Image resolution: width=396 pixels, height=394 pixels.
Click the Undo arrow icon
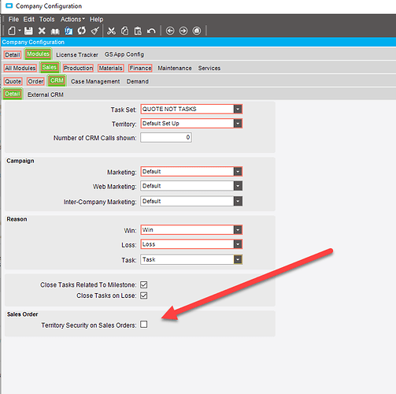(151, 31)
